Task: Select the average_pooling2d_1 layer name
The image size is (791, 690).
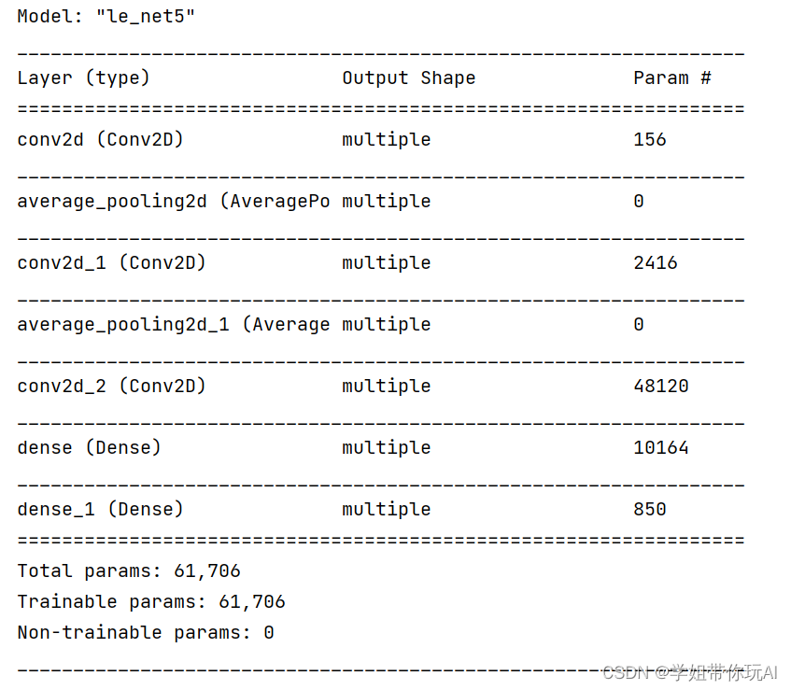Action: 173,325
